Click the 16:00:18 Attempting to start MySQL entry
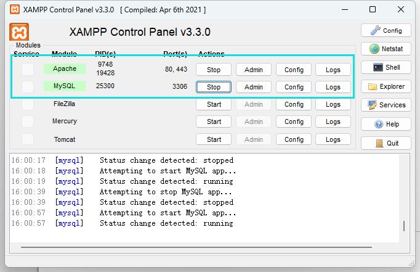Image resolution: width=420 pixels, height=272 pixels. [124, 171]
